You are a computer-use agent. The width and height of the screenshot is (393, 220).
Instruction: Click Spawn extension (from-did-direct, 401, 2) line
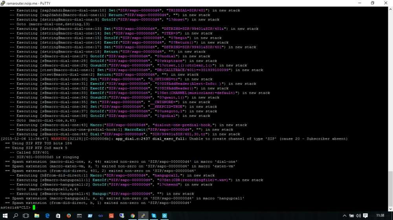[x=101, y=171]
